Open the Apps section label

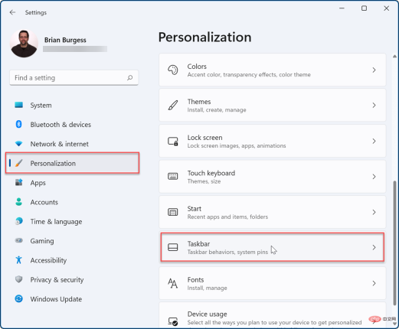tap(38, 183)
